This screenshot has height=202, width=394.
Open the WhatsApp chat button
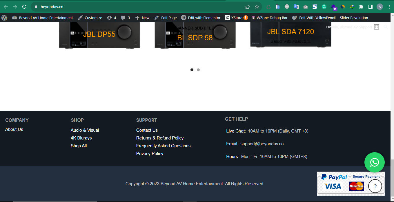(375, 162)
